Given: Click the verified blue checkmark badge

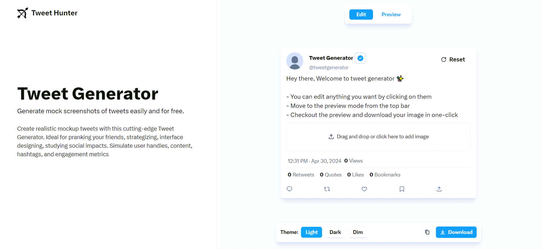Looking at the screenshot, I should click(x=360, y=58).
